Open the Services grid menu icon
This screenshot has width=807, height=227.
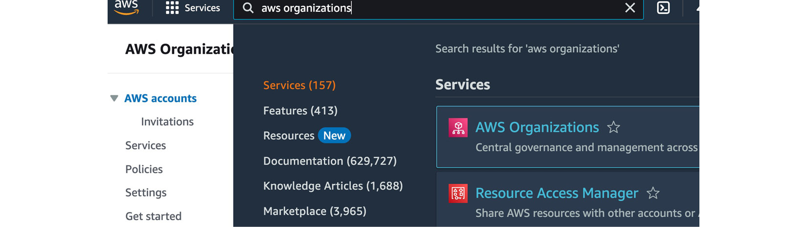point(172,8)
